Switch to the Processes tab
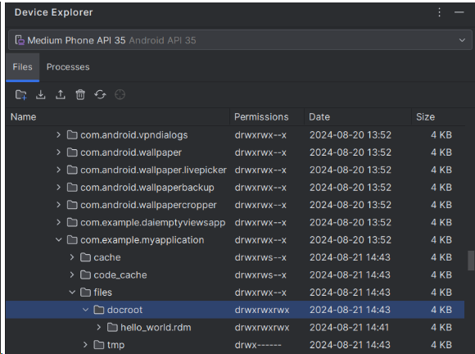 [68, 67]
